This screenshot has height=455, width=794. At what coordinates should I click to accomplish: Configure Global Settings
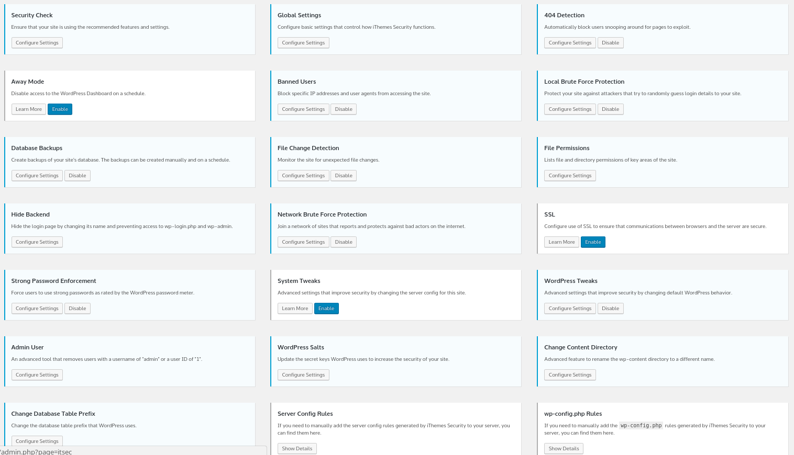pos(303,42)
